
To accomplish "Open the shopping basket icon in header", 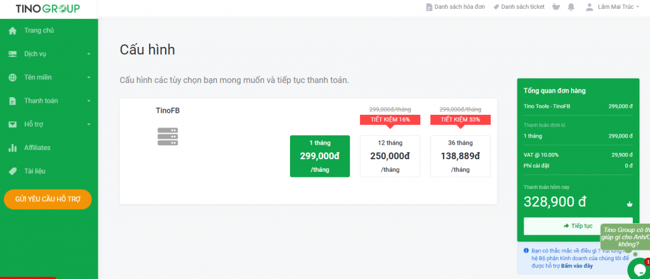I will click(556, 6).
